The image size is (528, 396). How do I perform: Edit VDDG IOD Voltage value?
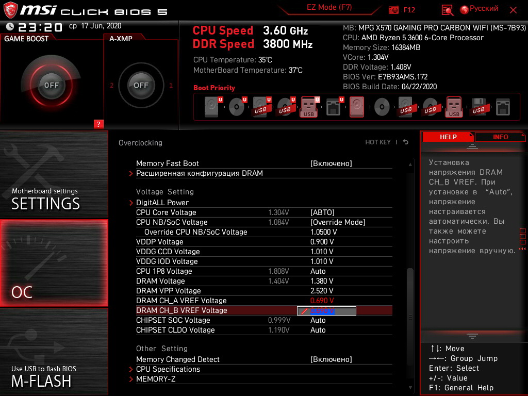(322, 261)
